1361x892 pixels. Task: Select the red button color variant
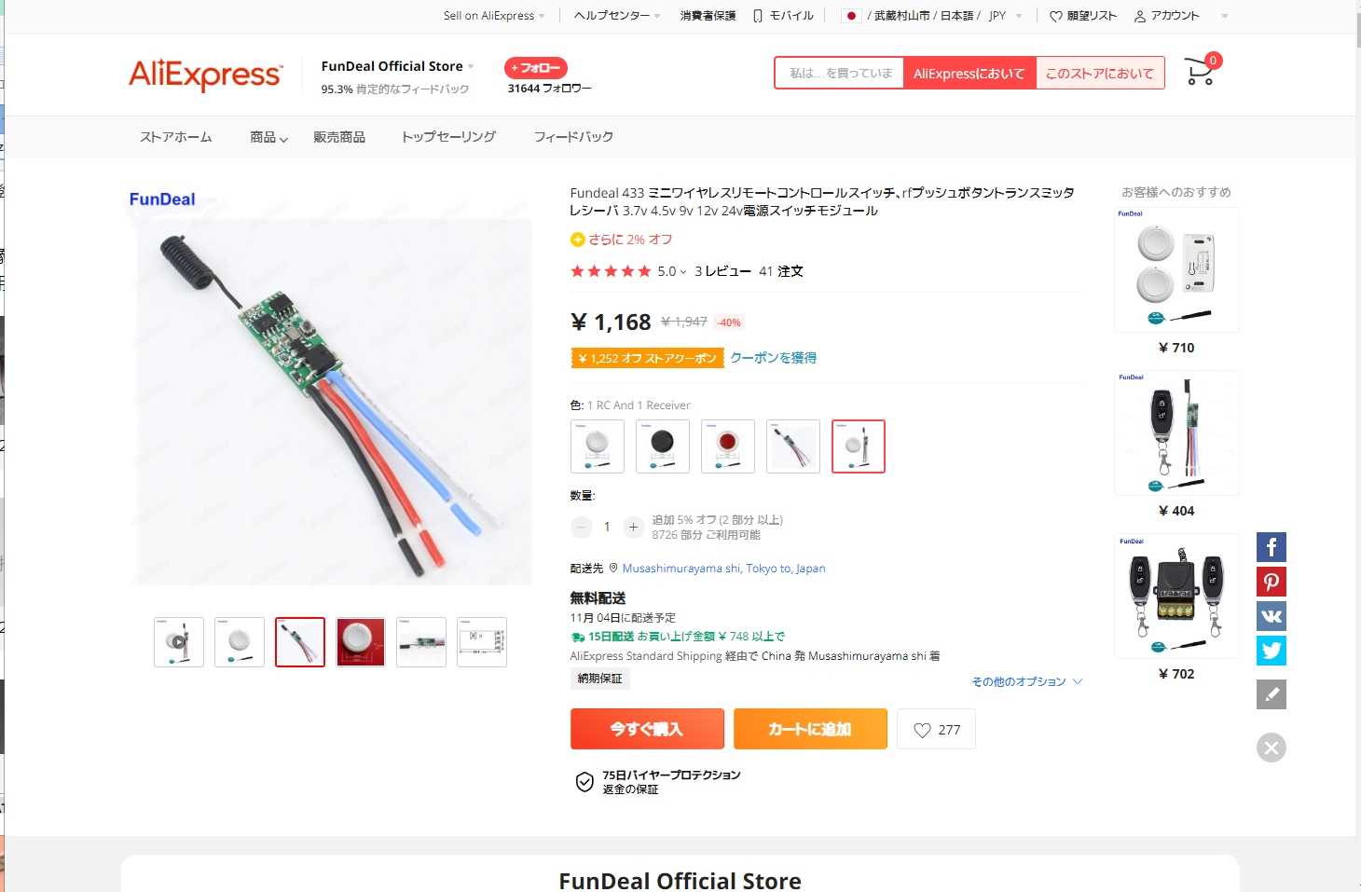pos(728,446)
